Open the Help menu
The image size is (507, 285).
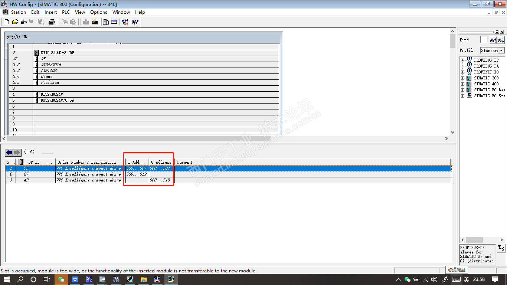coord(140,12)
